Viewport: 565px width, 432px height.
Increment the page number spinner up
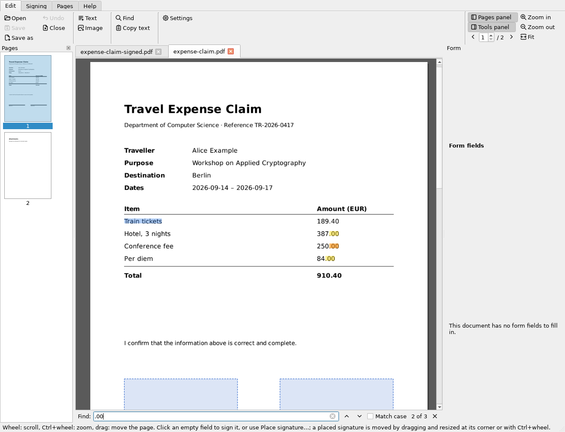tap(491, 36)
